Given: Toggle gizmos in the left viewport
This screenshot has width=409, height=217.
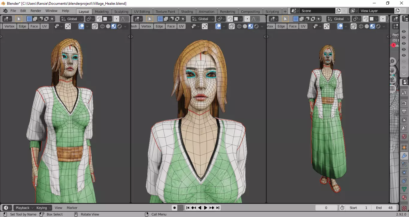Looking at the screenshot, I should tap(68, 26).
